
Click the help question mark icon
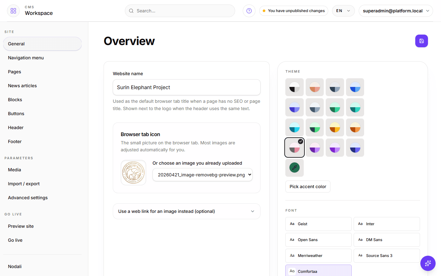point(249,11)
